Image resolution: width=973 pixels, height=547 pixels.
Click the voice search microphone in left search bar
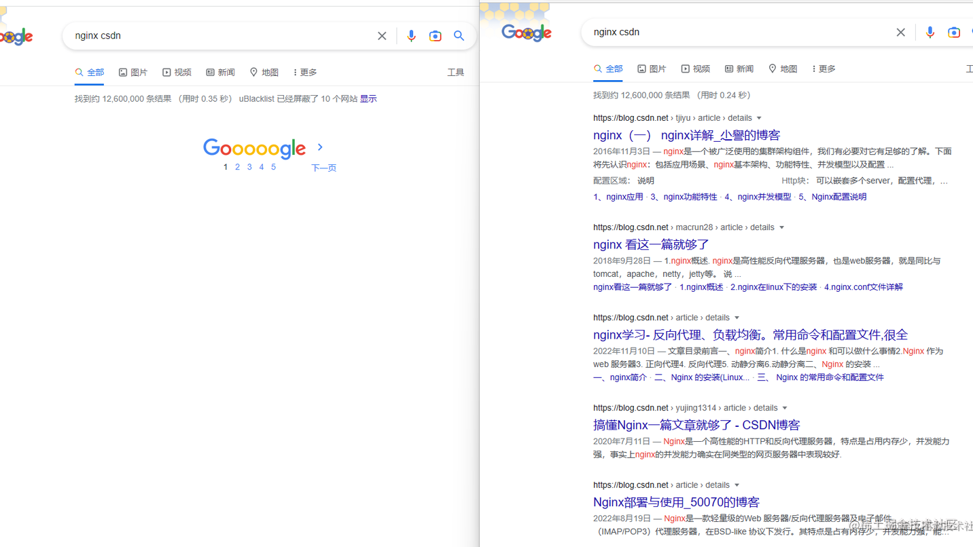pyautogui.click(x=411, y=36)
